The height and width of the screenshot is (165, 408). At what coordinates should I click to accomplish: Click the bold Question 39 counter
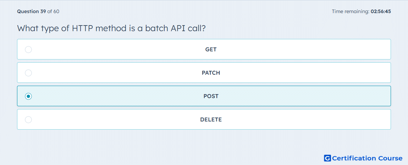pos(32,11)
